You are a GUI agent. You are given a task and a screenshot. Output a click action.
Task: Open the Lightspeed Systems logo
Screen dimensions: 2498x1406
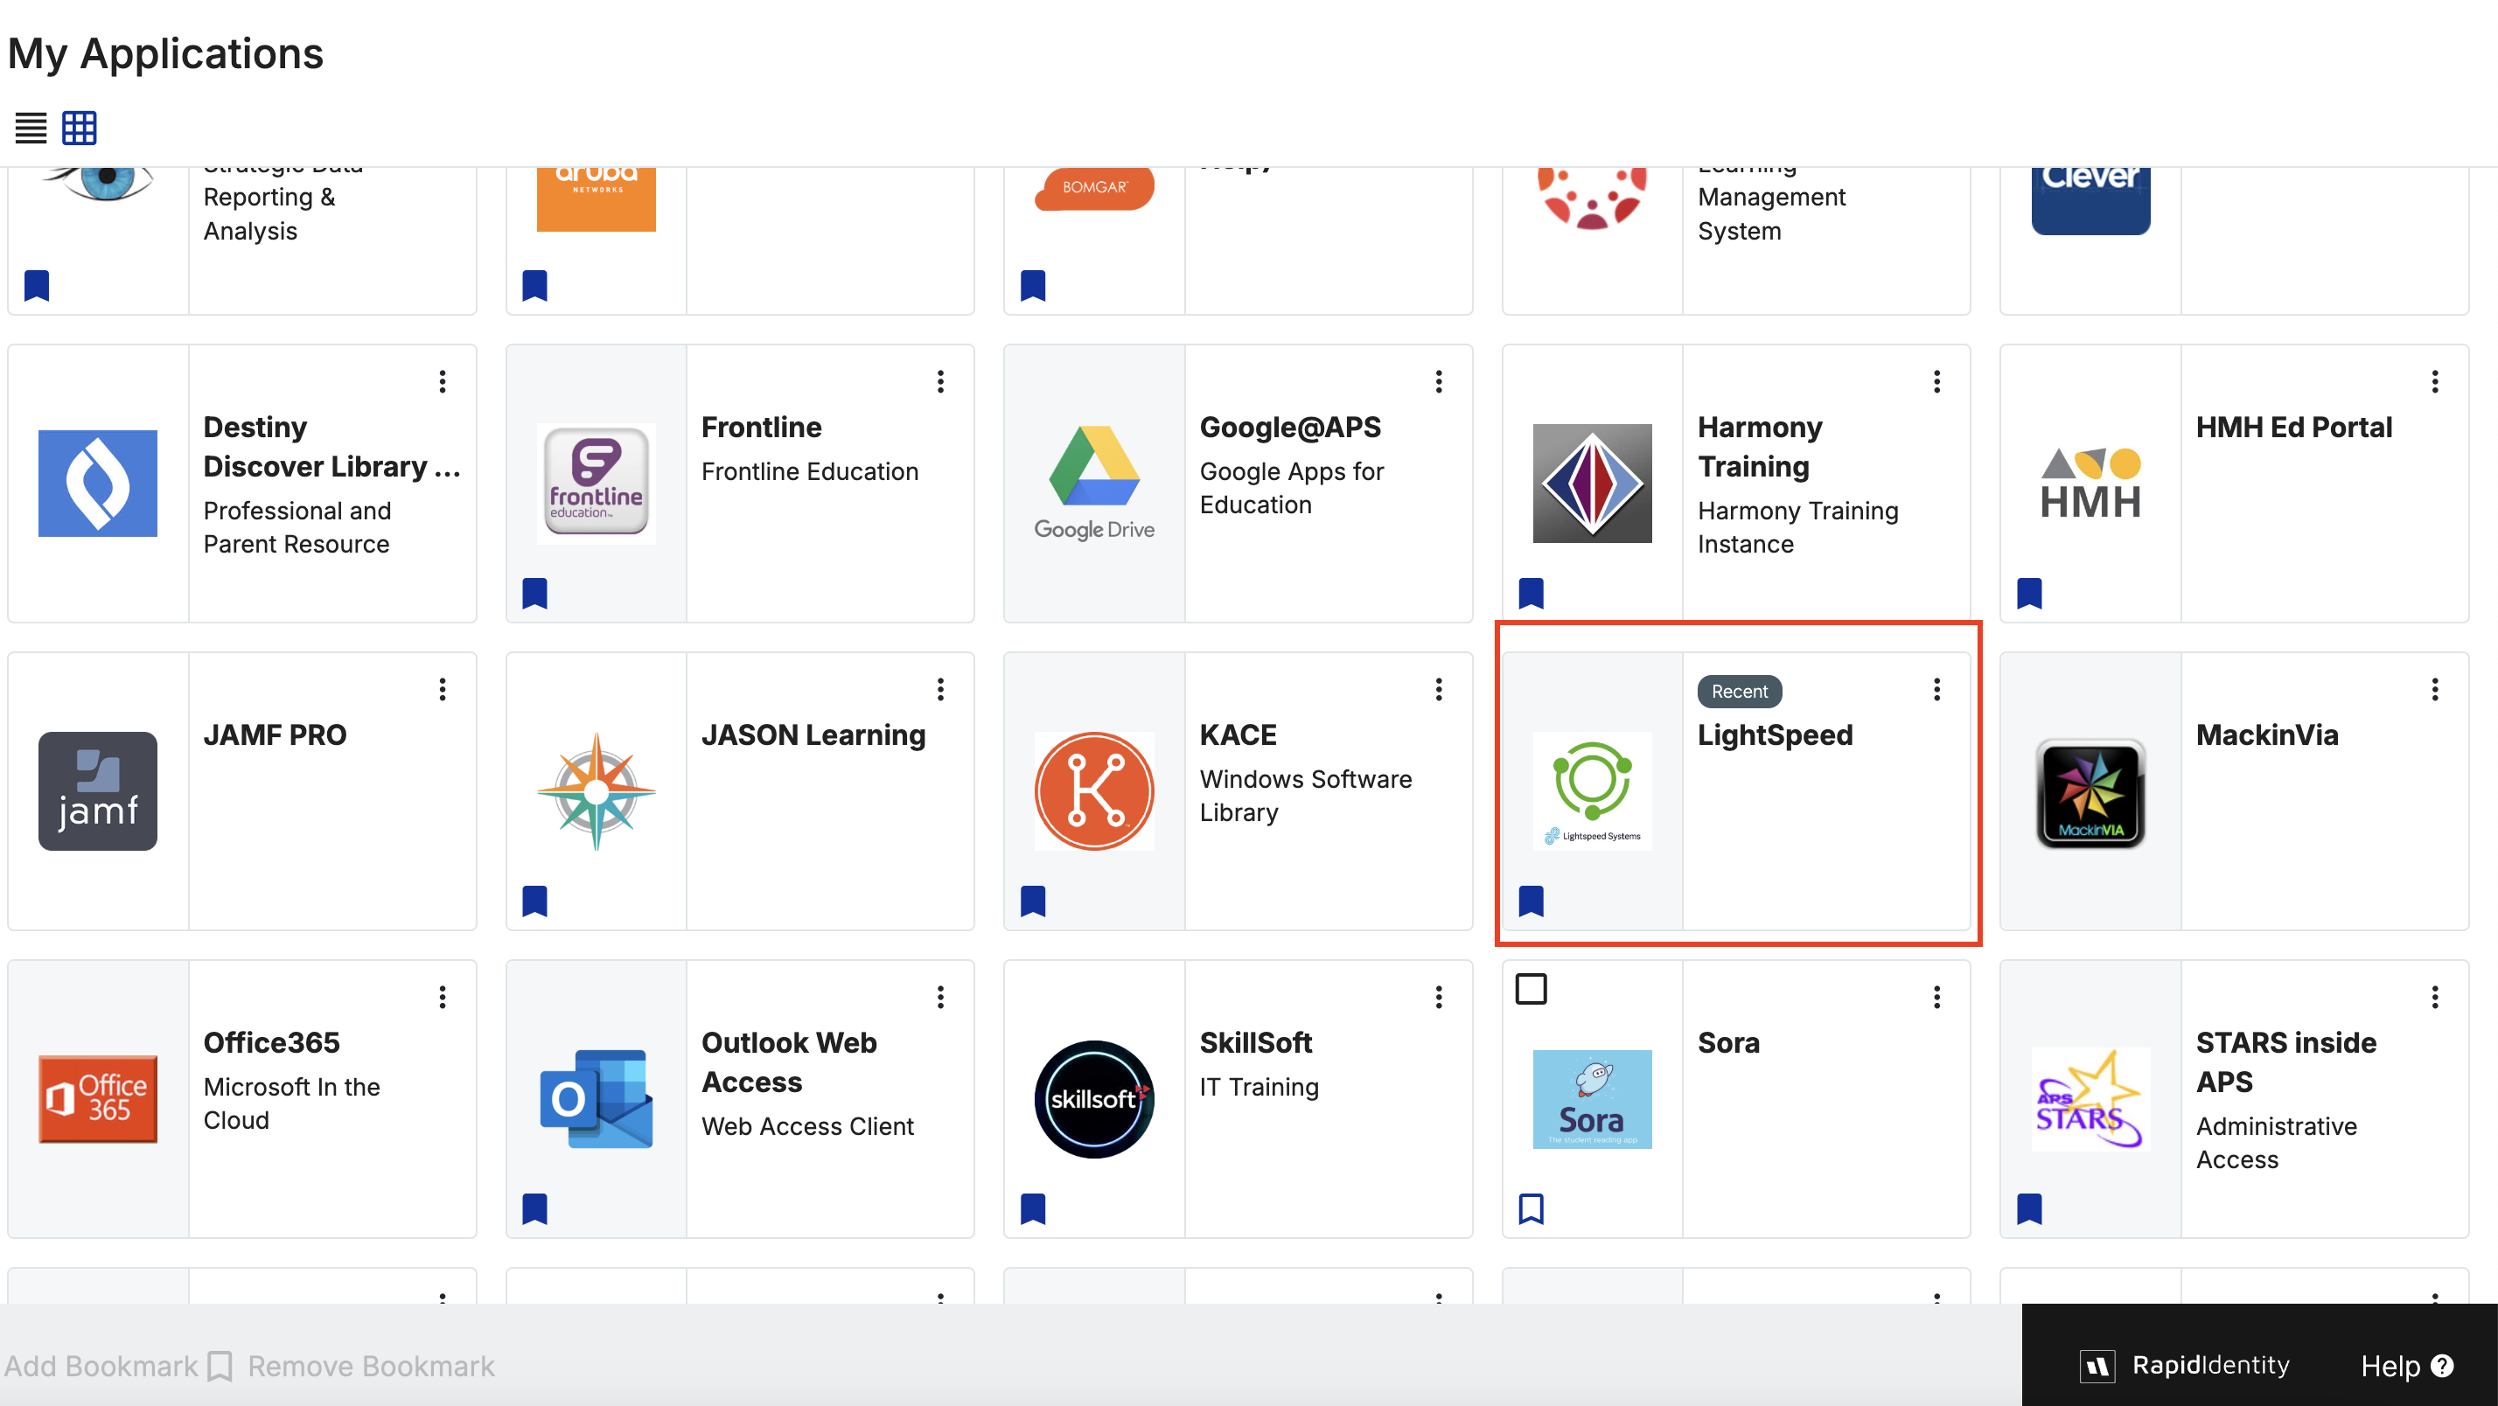tap(1592, 790)
